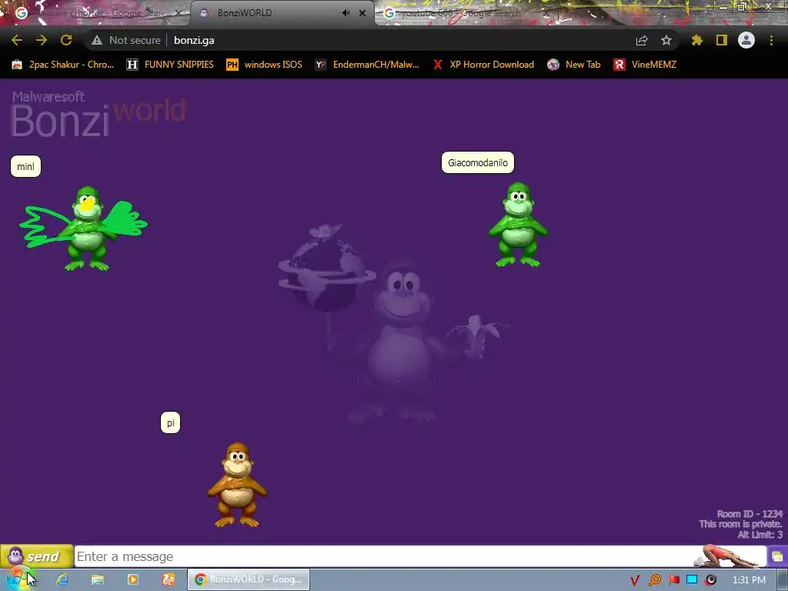Viewport: 788px width, 591px height.
Task: Open the Not secure site warning
Action: click(x=127, y=40)
